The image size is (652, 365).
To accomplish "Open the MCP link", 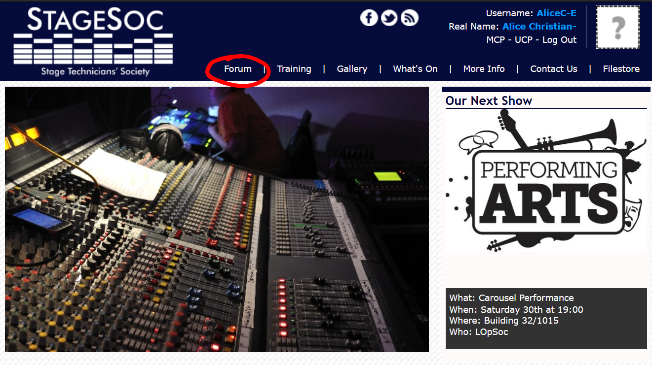I will 495,40.
